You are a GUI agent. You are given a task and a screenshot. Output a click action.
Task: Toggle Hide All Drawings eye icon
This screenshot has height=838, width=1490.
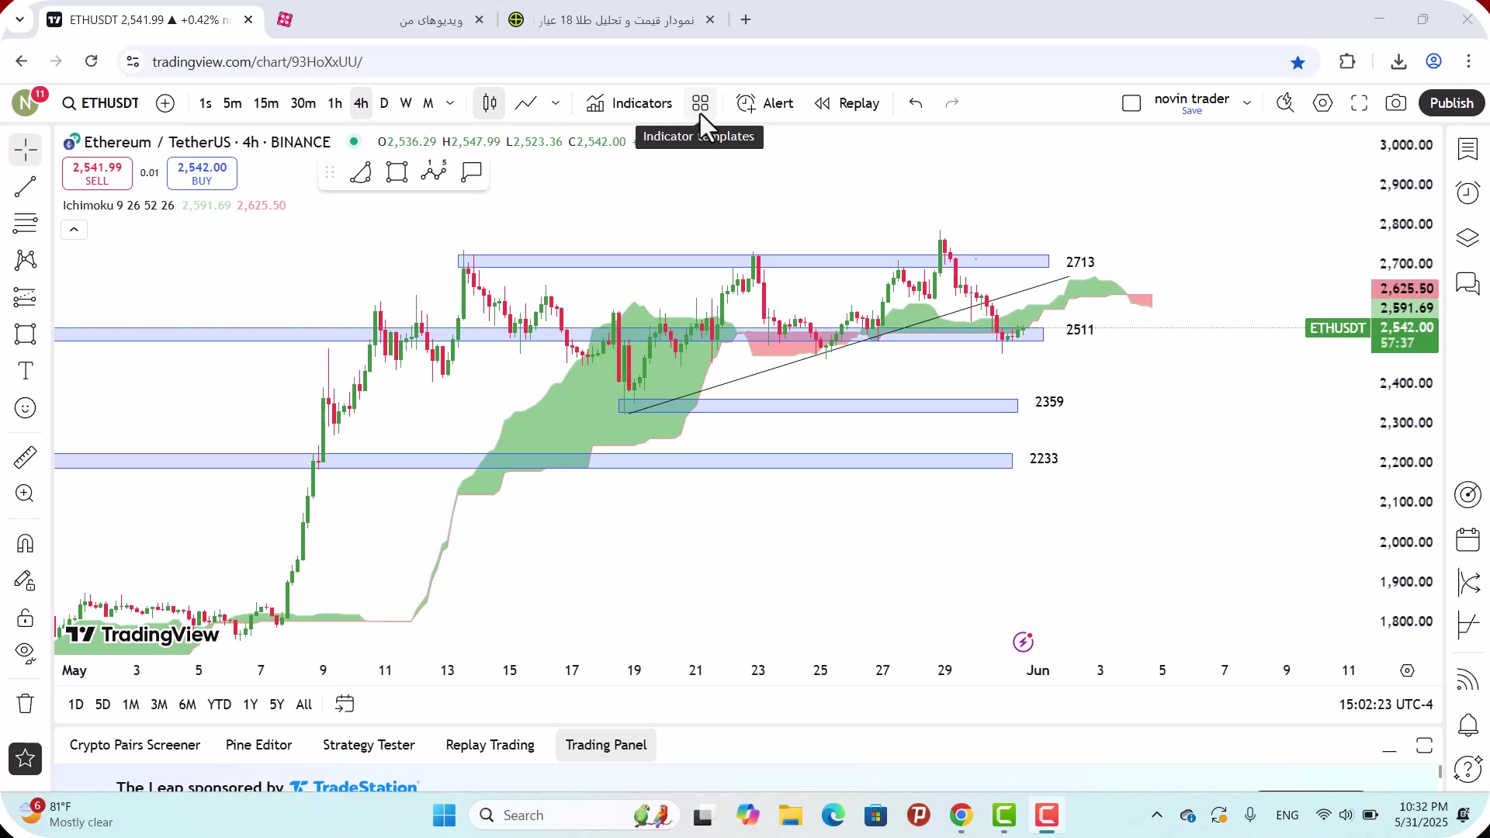(x=25, y=653)
